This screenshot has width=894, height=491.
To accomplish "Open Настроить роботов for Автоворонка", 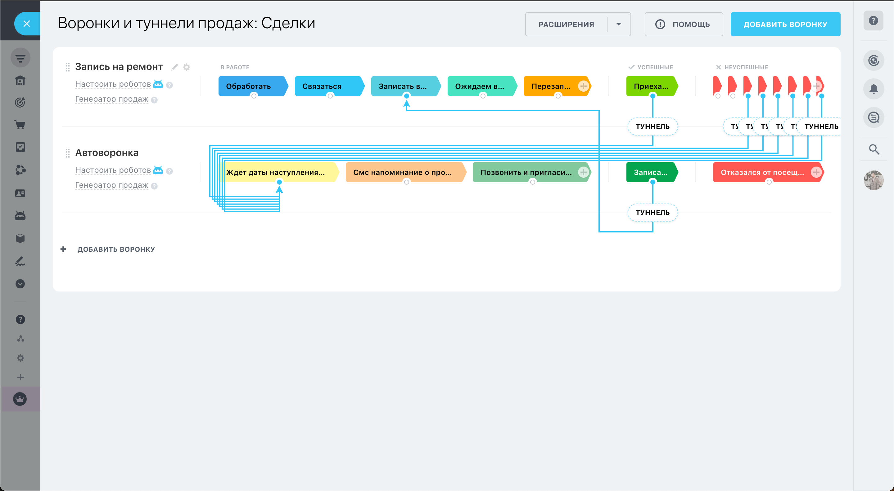I will tap(113, 170).
